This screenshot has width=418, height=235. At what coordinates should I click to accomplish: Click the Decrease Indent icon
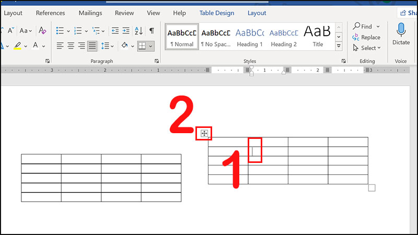pyautogui.click(x=115, y=31)
